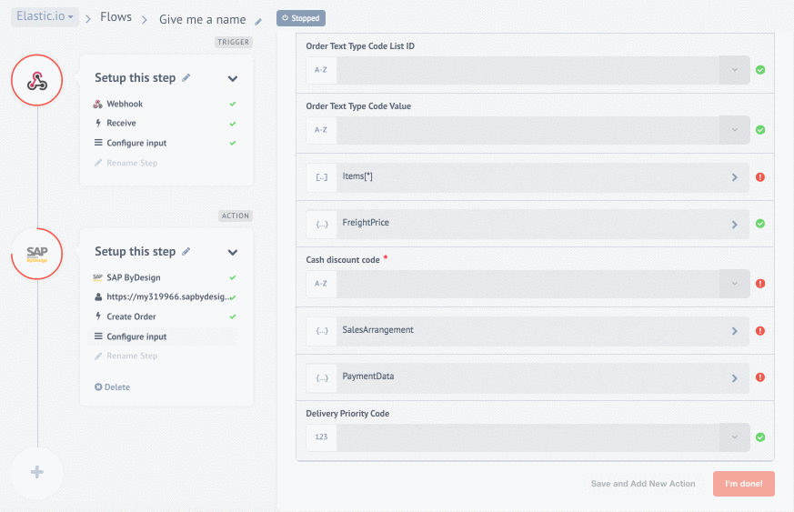Delete the SAP ByDesign action step
Viewport: 794px width, 512px height.
pos(113,387)
